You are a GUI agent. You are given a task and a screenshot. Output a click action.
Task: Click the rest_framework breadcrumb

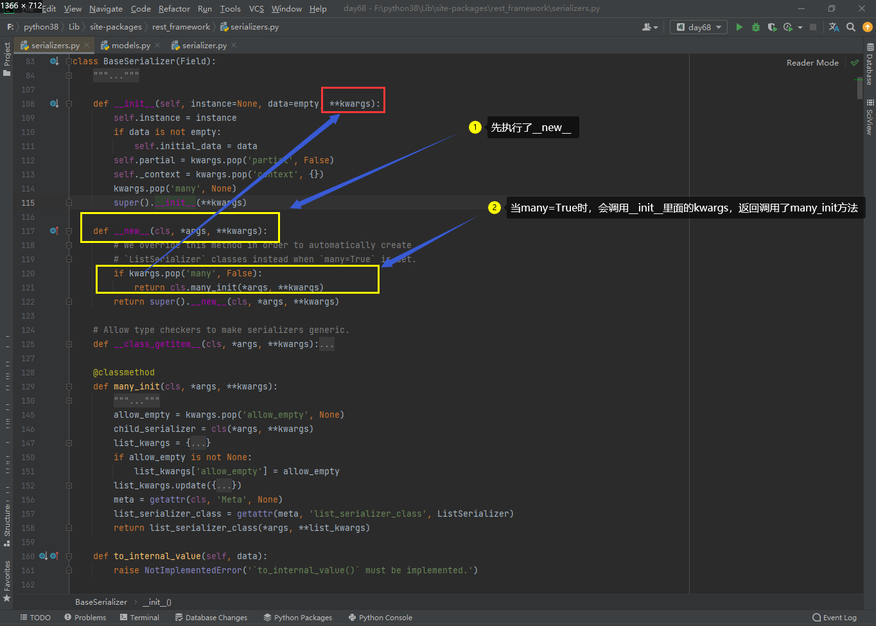[181, 26]
